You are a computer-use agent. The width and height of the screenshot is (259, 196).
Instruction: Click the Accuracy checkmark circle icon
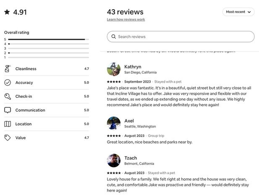point(8,83)
